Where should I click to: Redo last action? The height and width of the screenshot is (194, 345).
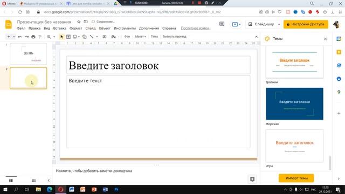coord(26,37)
